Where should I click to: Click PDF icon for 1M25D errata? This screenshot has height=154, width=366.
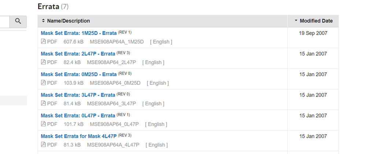(x=43, y=42)
